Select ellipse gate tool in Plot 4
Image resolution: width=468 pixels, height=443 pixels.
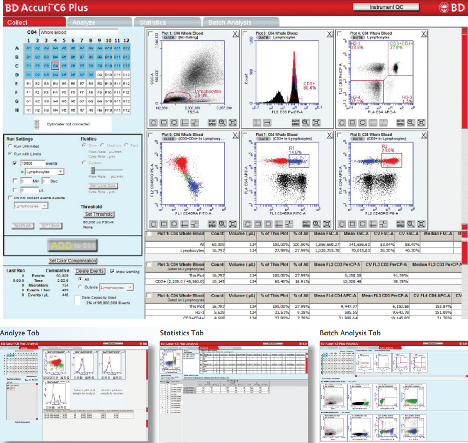[x=363, y=122]
